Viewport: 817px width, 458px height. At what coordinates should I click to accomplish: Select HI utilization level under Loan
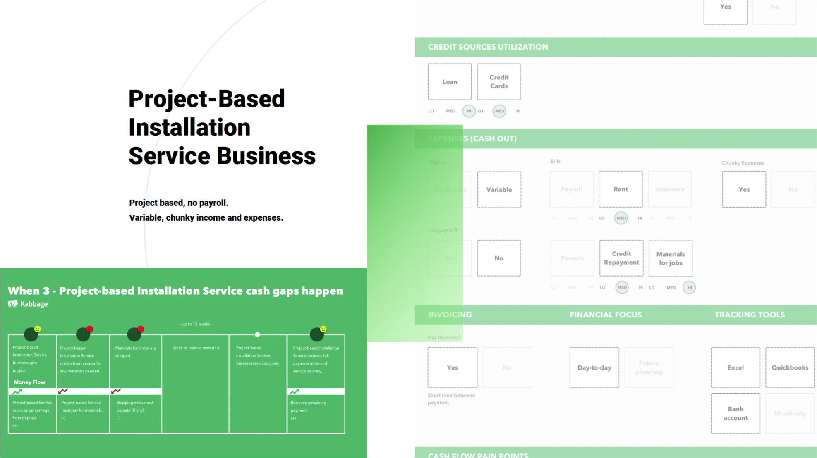pos(469,111)
